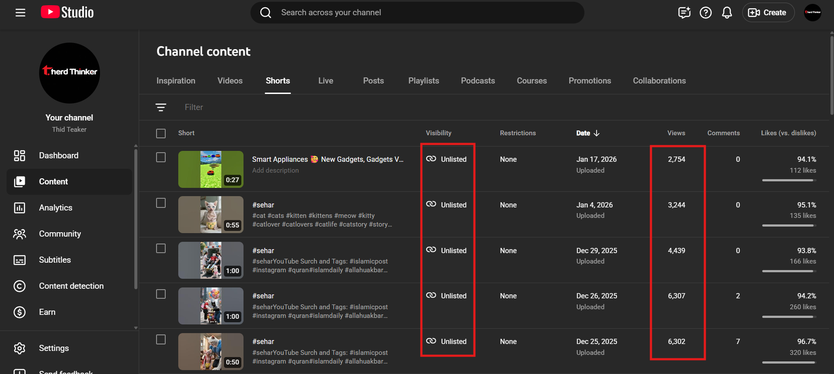Click the Create button

tap(768, 13)
